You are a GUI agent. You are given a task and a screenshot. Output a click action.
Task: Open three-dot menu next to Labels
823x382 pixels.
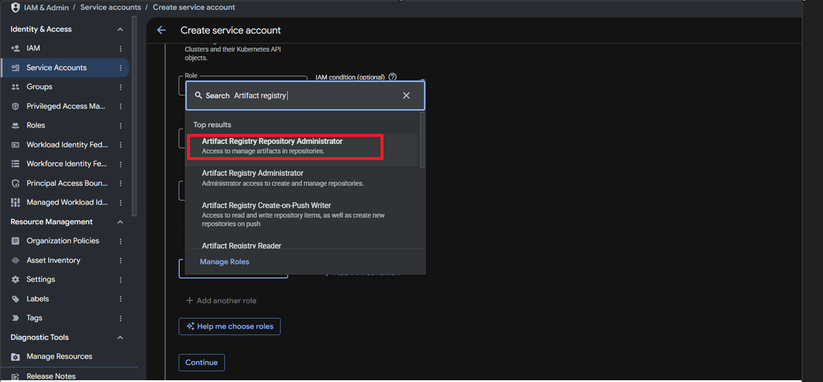coord(121,299)
